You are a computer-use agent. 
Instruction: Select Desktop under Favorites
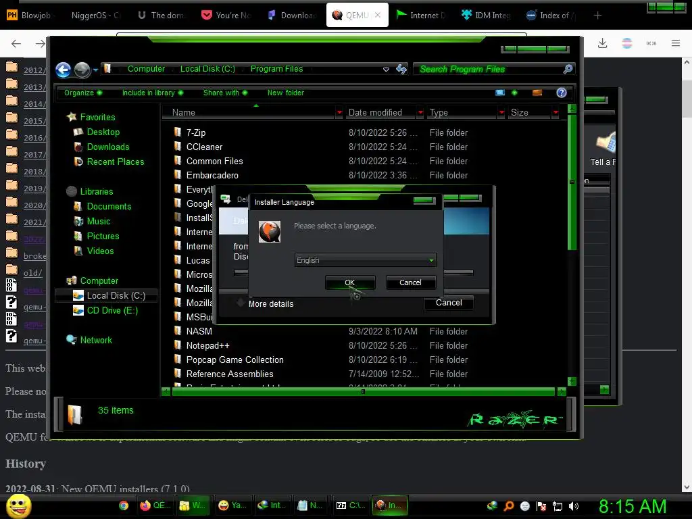click(103, 132)
